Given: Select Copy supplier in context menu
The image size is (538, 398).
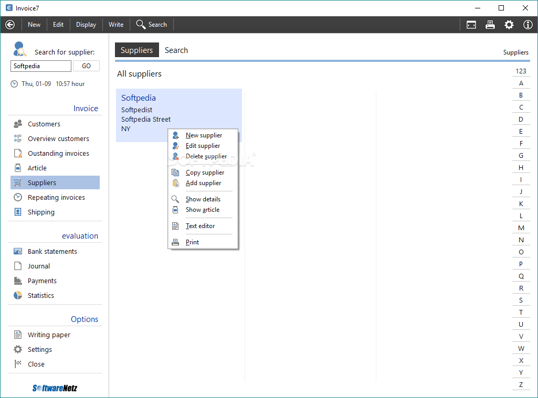Looking at the screenshot, I should point(205,173).
